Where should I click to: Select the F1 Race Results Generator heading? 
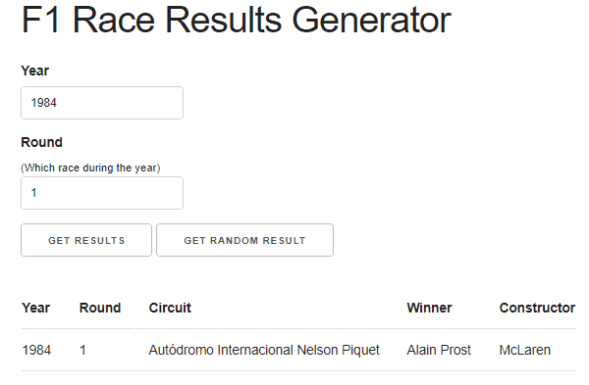pyautogui.click(x=237, y=21)
